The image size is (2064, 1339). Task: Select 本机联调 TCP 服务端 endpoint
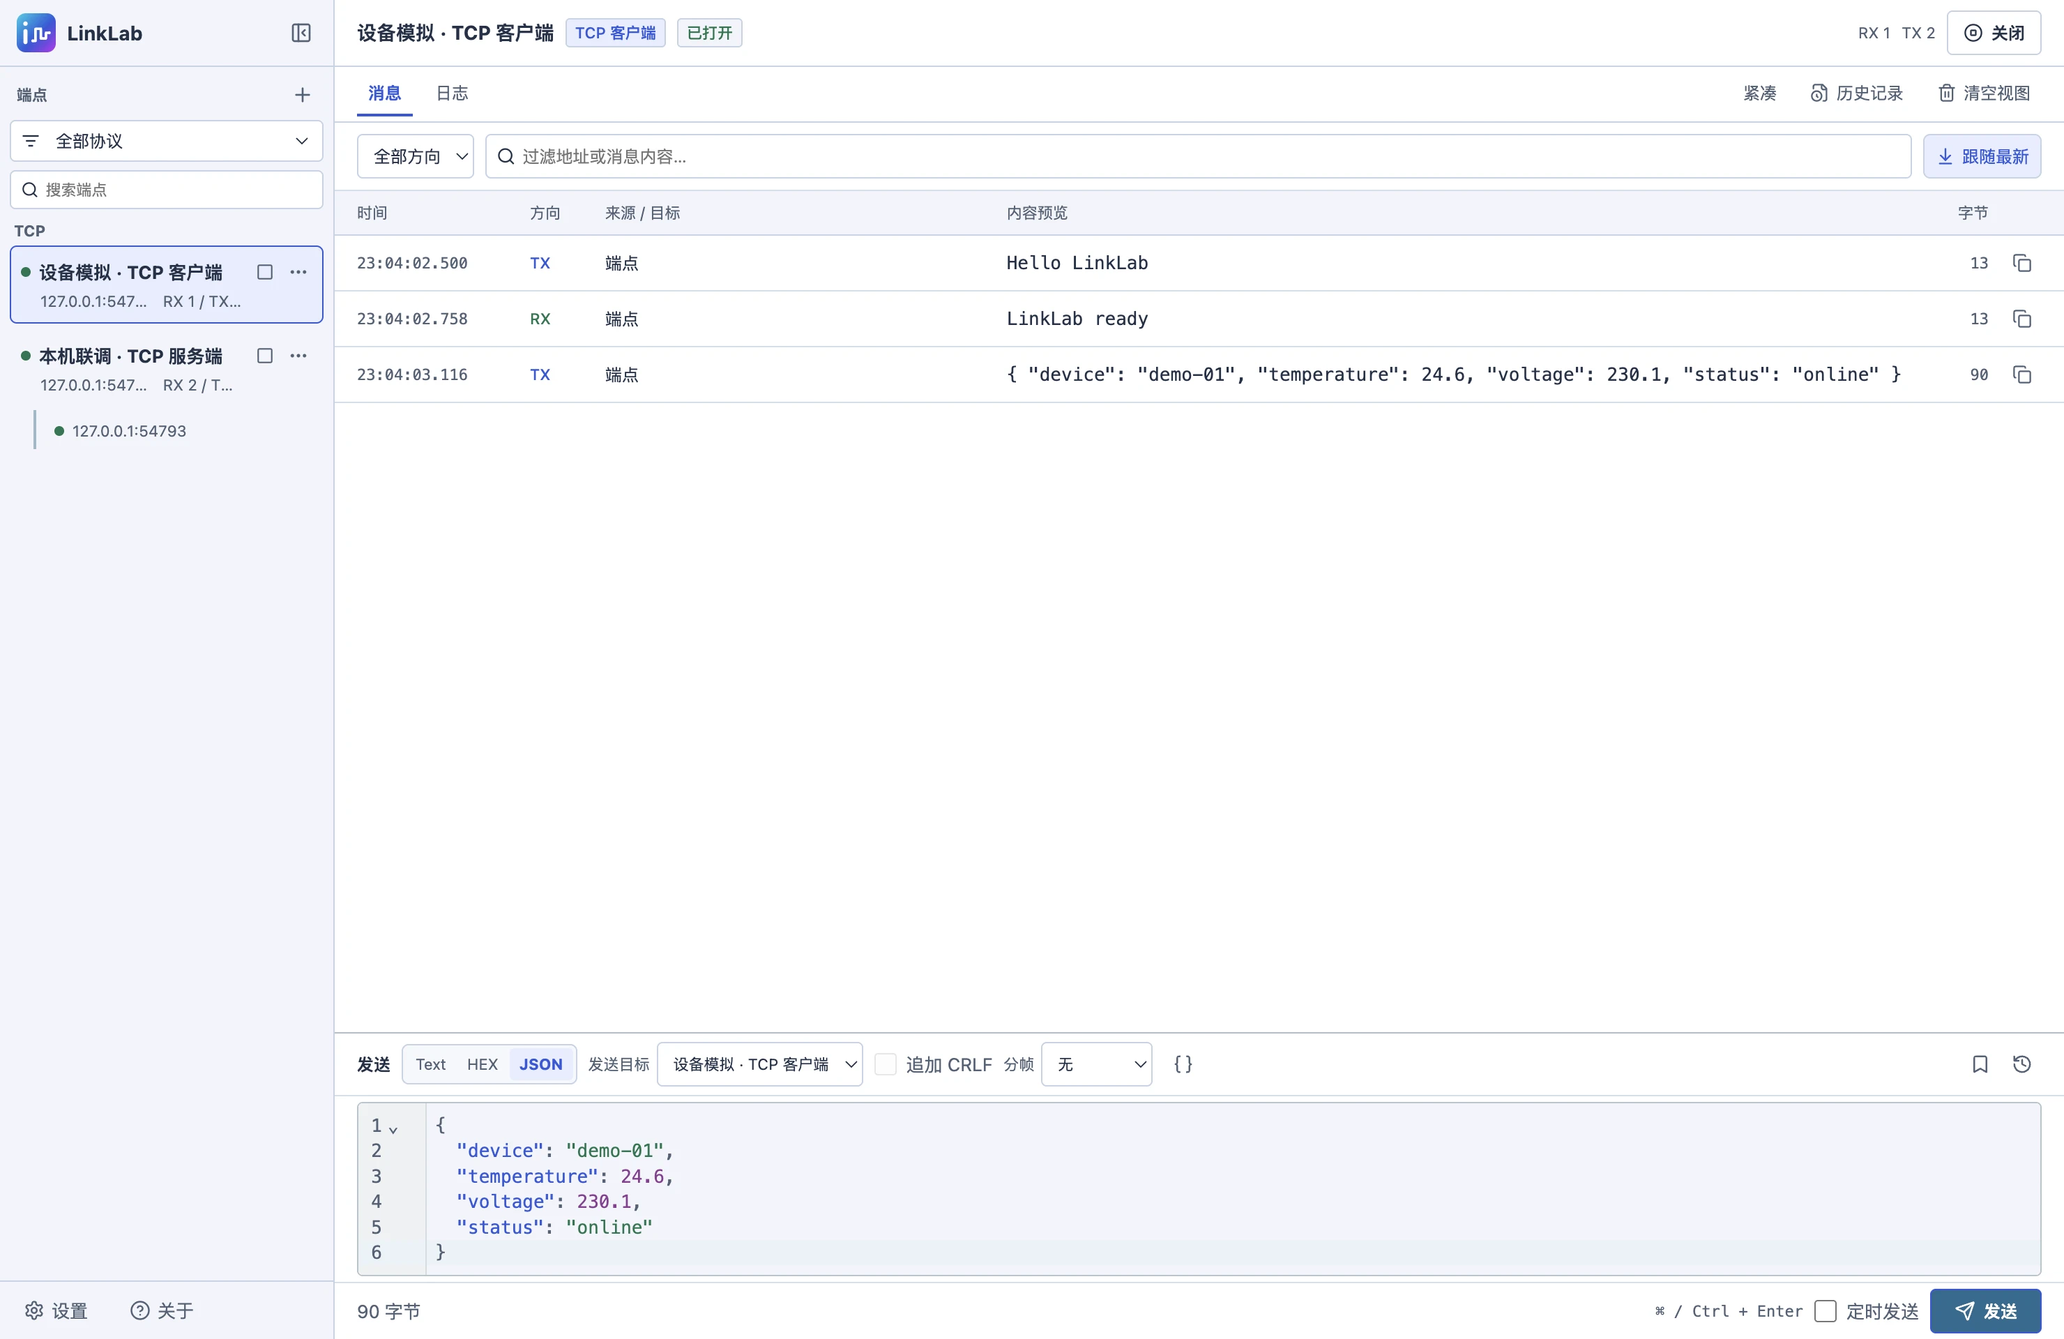(x=167, y=368)
